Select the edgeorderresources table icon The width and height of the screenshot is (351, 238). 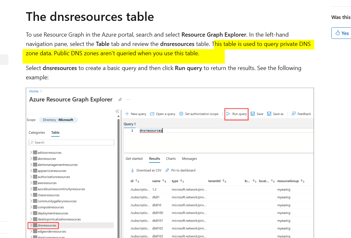click(x=35, y=231)
